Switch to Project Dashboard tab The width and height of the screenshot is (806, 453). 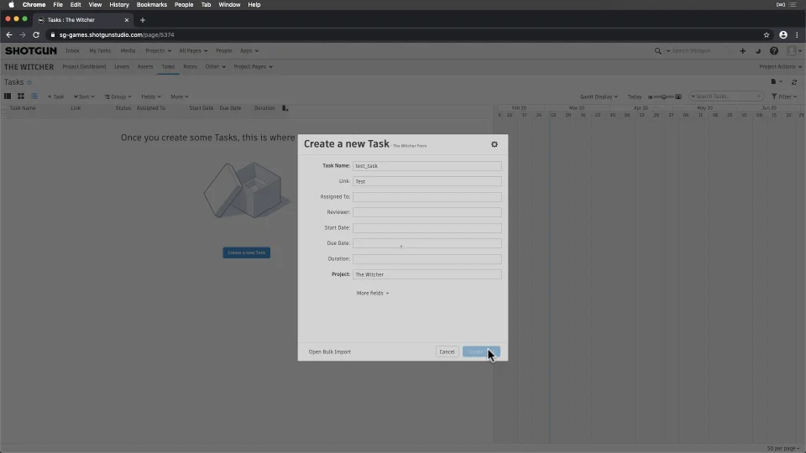[84, 67]
